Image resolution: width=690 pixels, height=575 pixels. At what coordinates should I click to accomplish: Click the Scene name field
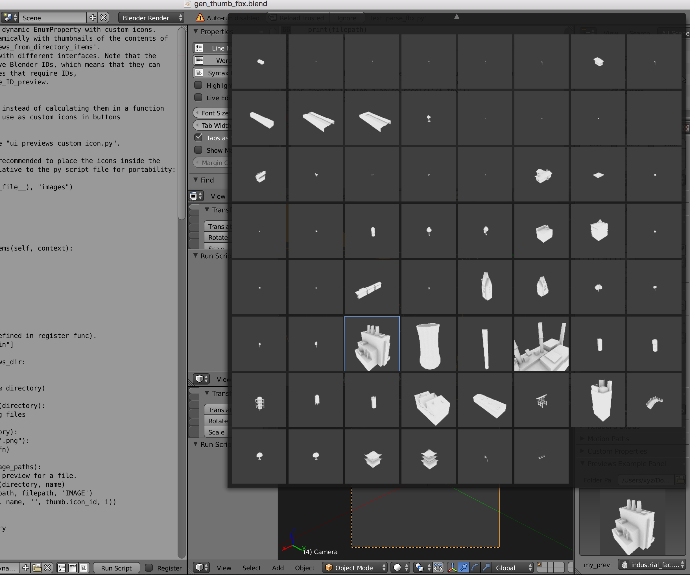(x=53, y=18)
